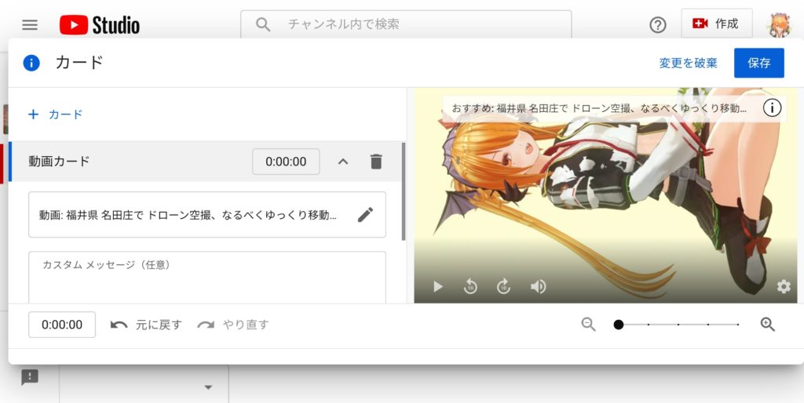
Task: Click 元に戻す undo button
Action: pyautogui.click(x=146, y=325)
